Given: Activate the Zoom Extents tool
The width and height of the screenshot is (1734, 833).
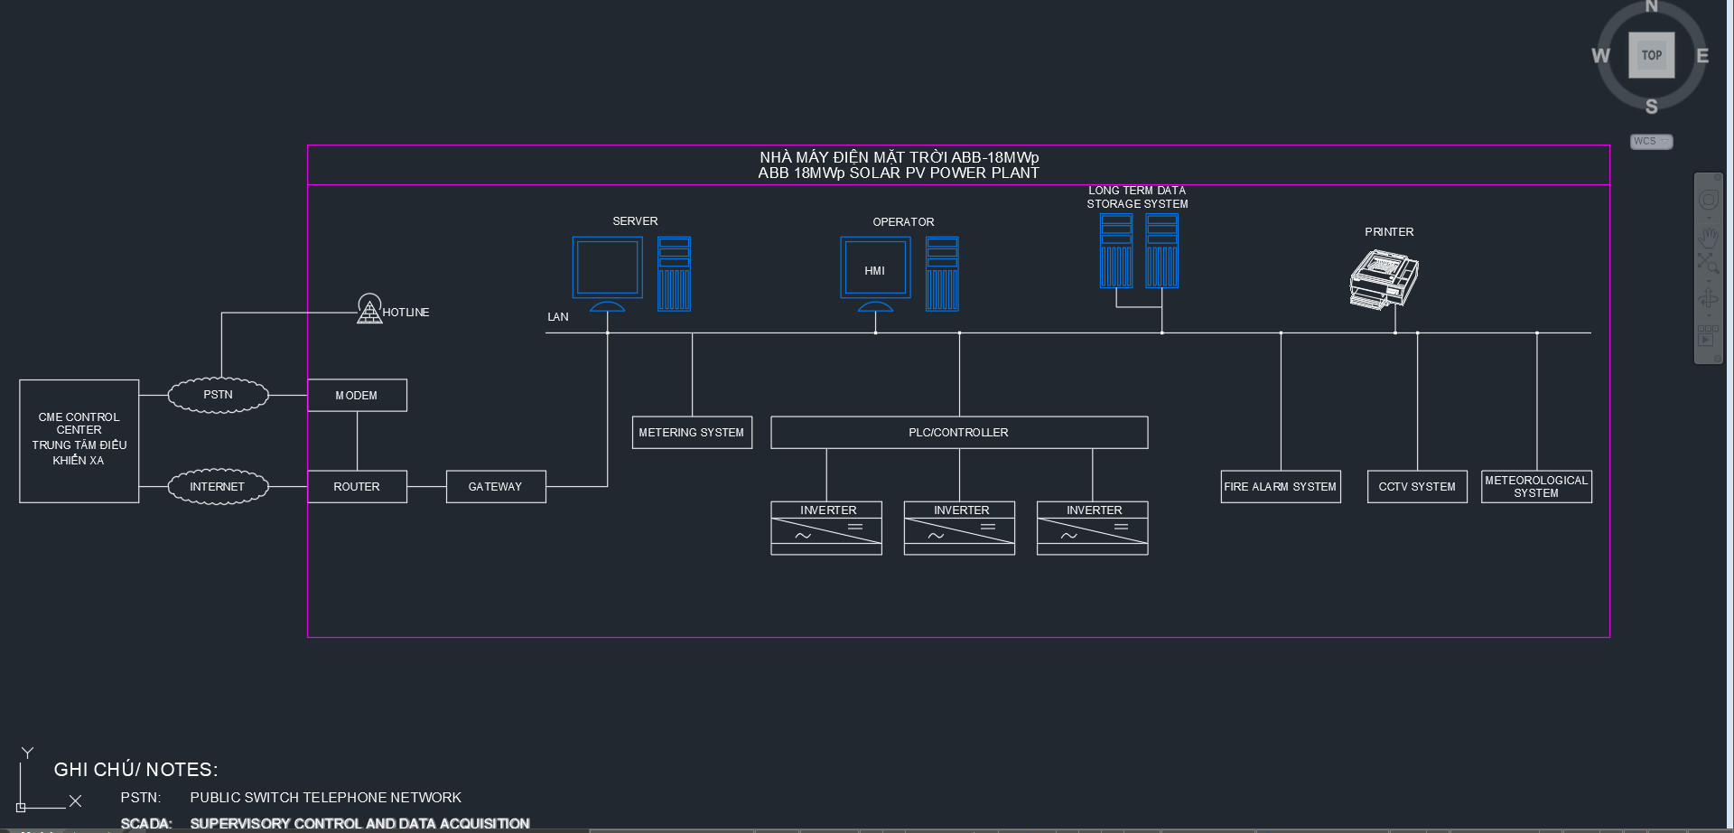Looking at the screenshot, I should (x=1708, y=263).
